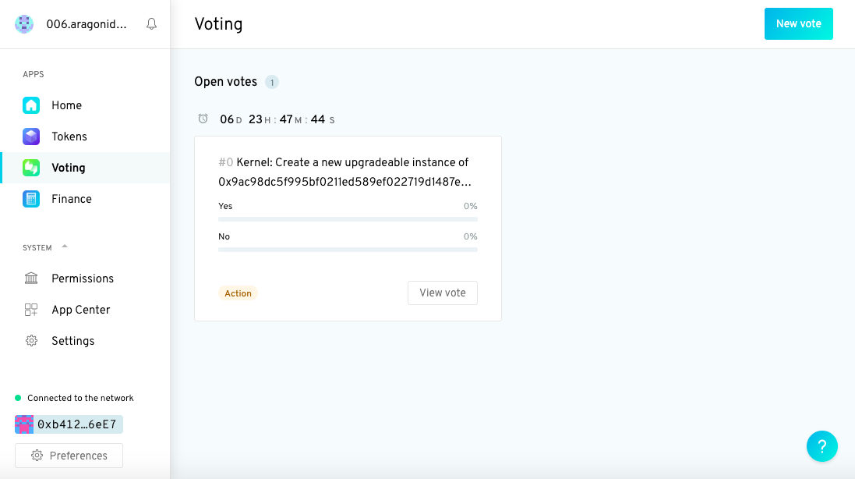
Task: Collapse the System section arrow
Action: [65, 247]
